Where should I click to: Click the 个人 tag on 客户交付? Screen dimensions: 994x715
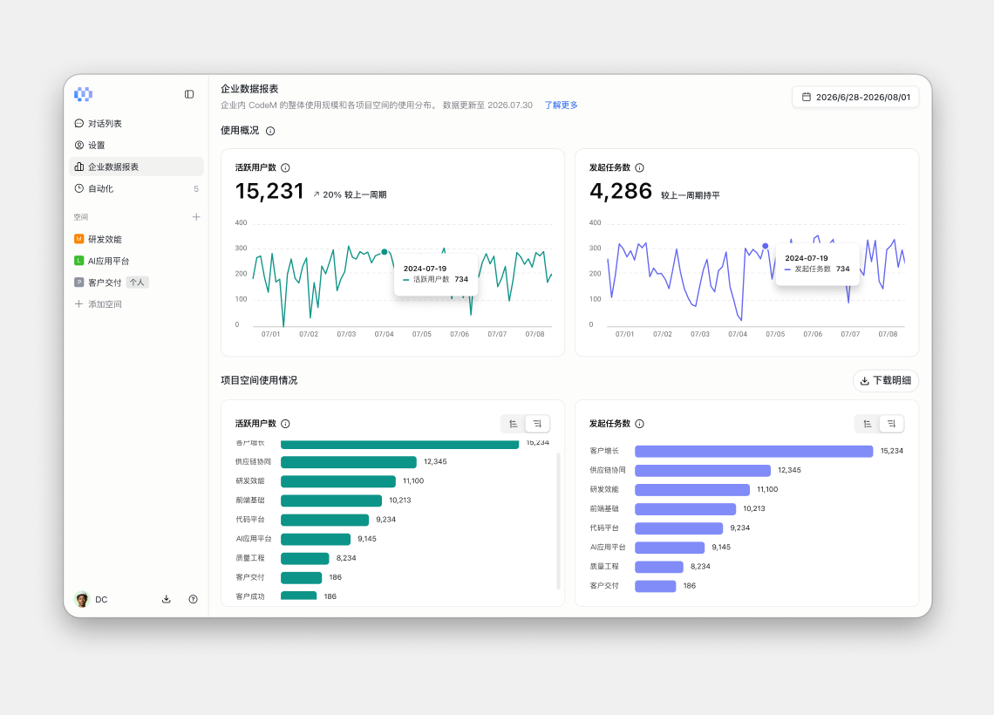coord(137,283)
